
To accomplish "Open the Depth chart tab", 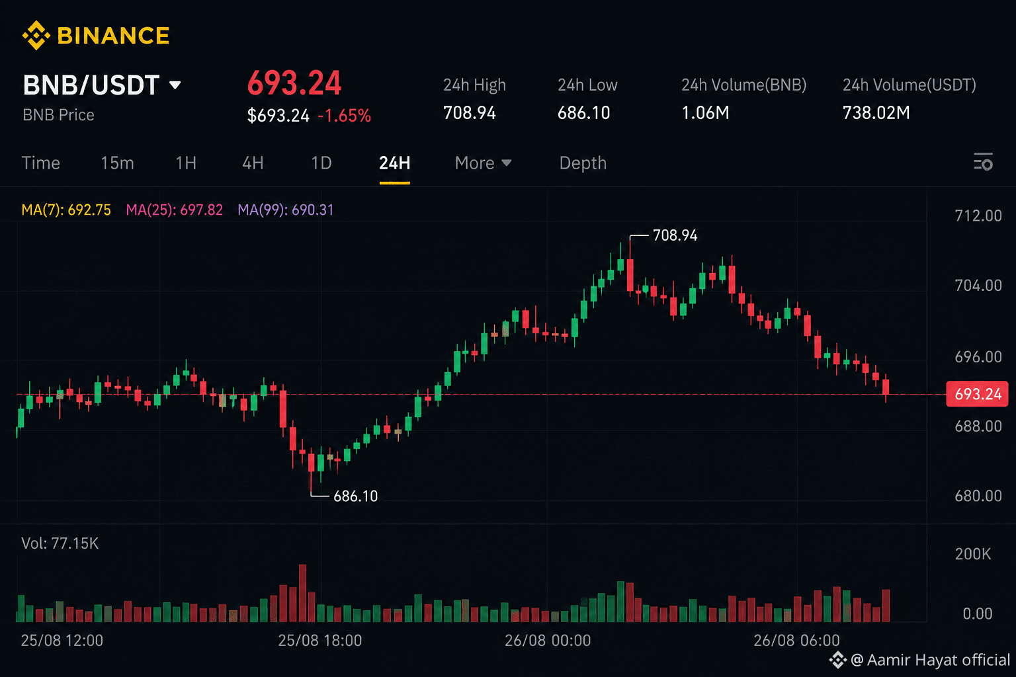I will (583, 163).
